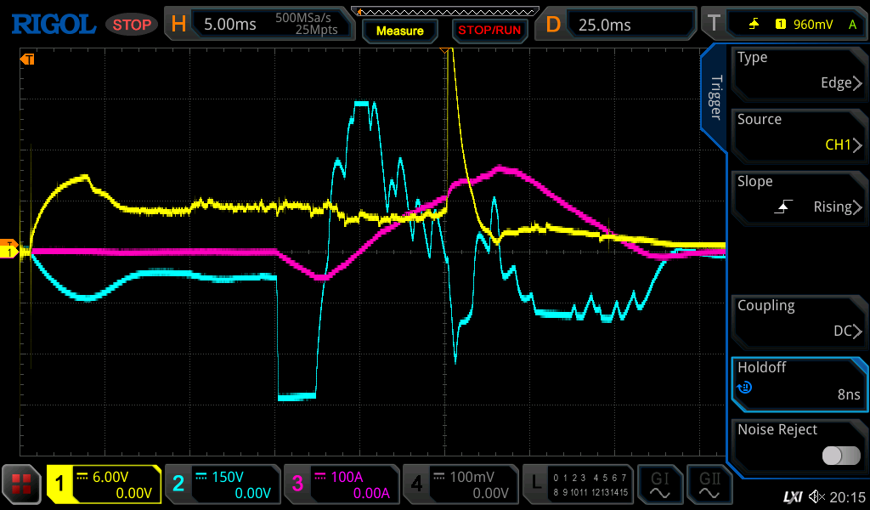Collapse the vertical Trigger side tab
Viewport: 870px width, 510px height.
(715, 98)
